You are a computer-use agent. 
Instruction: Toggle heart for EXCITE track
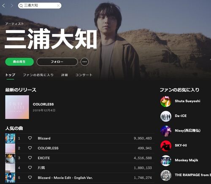pyautogui.click(x=30, y=158)
